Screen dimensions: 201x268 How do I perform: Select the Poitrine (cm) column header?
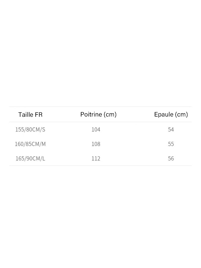tap(98, 114)
